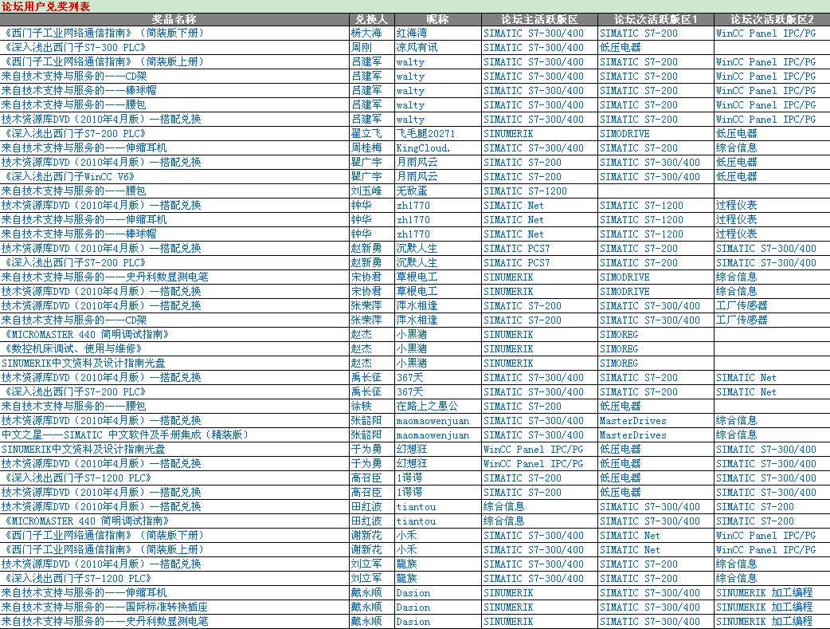The height and width of the screenshot is (629, 830).
Task: Click 《西门子工业网络通信指南》（简装版上册） in the 谢新花 row
Action: click(104, 549)
